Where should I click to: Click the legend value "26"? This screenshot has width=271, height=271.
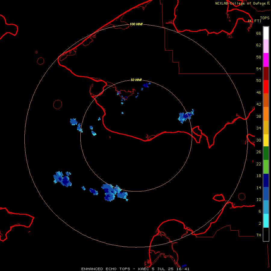pos(259,152)
